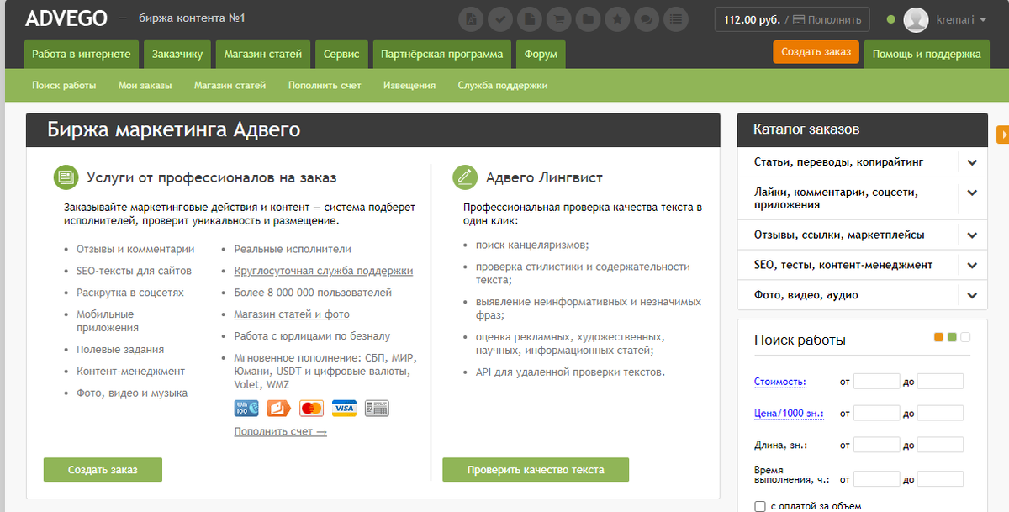Click the list icon in the header

676,18
